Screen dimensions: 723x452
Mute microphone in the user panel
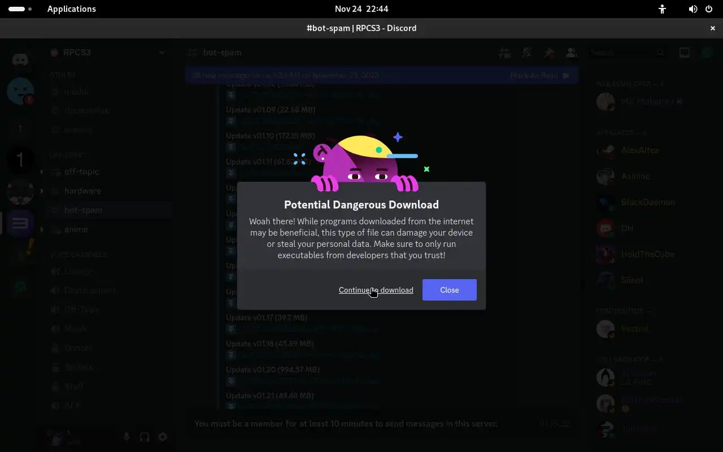click(127, 437)
